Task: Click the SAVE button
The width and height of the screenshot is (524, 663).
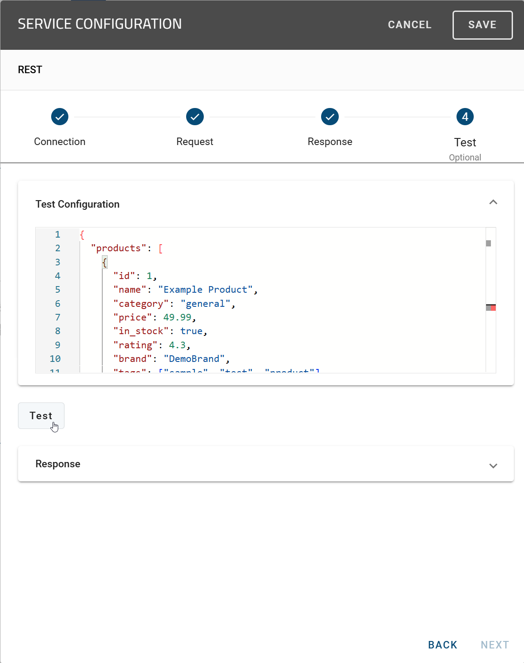Action: (482, 25)
